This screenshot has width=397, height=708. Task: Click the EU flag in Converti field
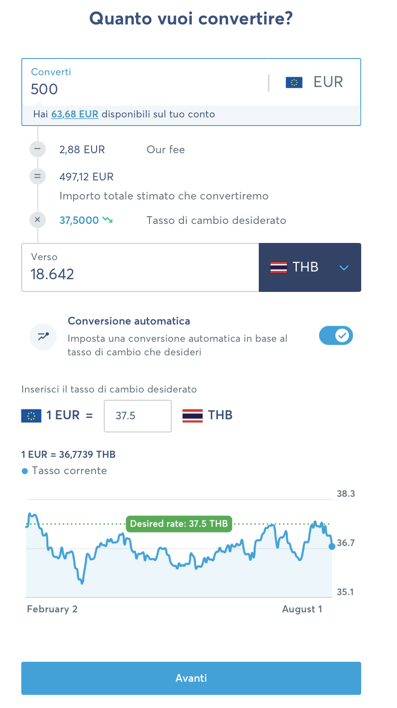coord(294,82)
